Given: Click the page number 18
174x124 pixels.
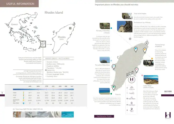Looking at the screenshot, I should click(2, 93).
